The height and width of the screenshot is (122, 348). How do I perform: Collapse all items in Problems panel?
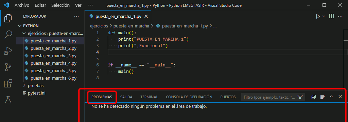pos(314,97)
